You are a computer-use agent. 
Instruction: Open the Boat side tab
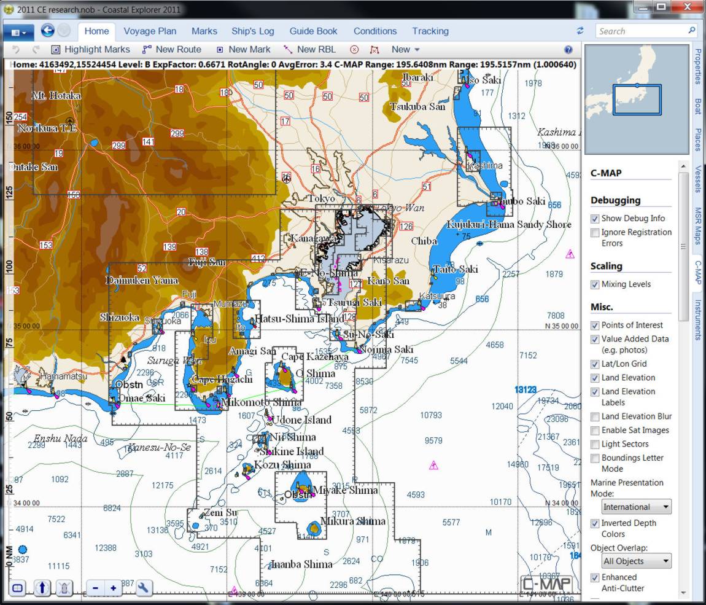tap(698, 106)
